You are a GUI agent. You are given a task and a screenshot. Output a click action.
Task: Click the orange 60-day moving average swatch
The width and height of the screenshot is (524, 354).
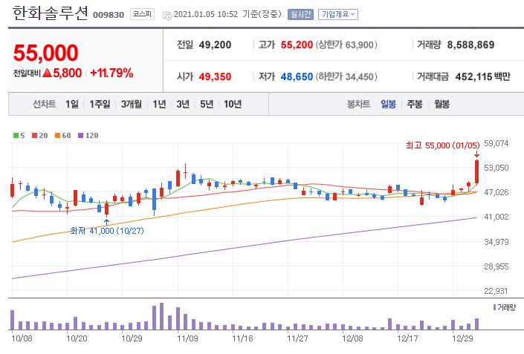[x=56, y=135]
